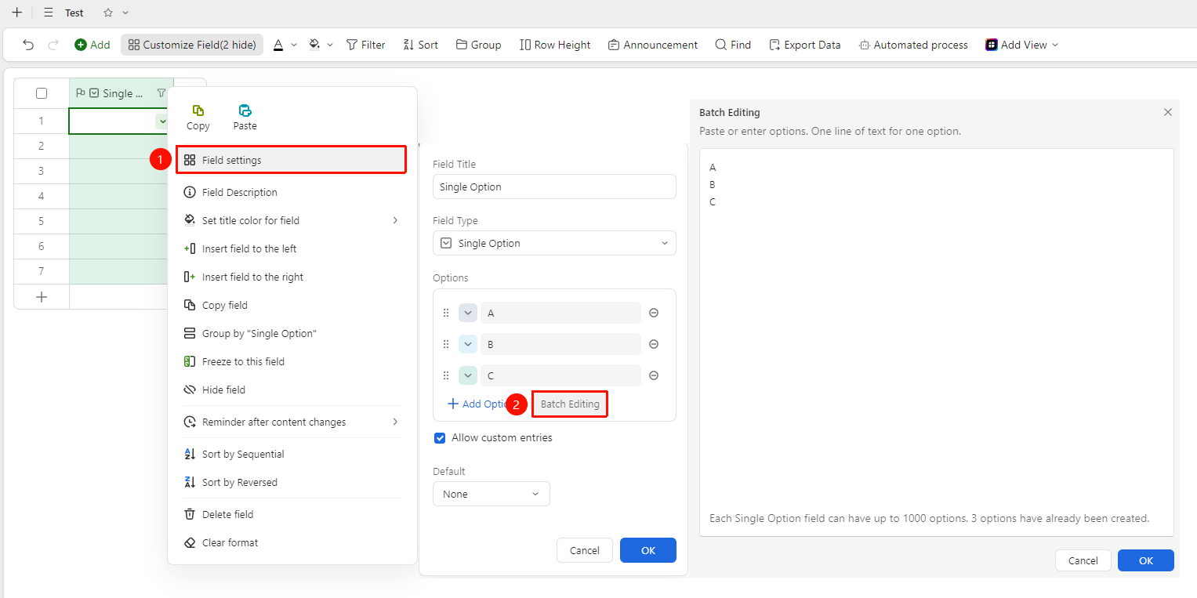The height and width of the screenshot is (598, 1197).
Task: Click the green Add button
Action: 92,45
